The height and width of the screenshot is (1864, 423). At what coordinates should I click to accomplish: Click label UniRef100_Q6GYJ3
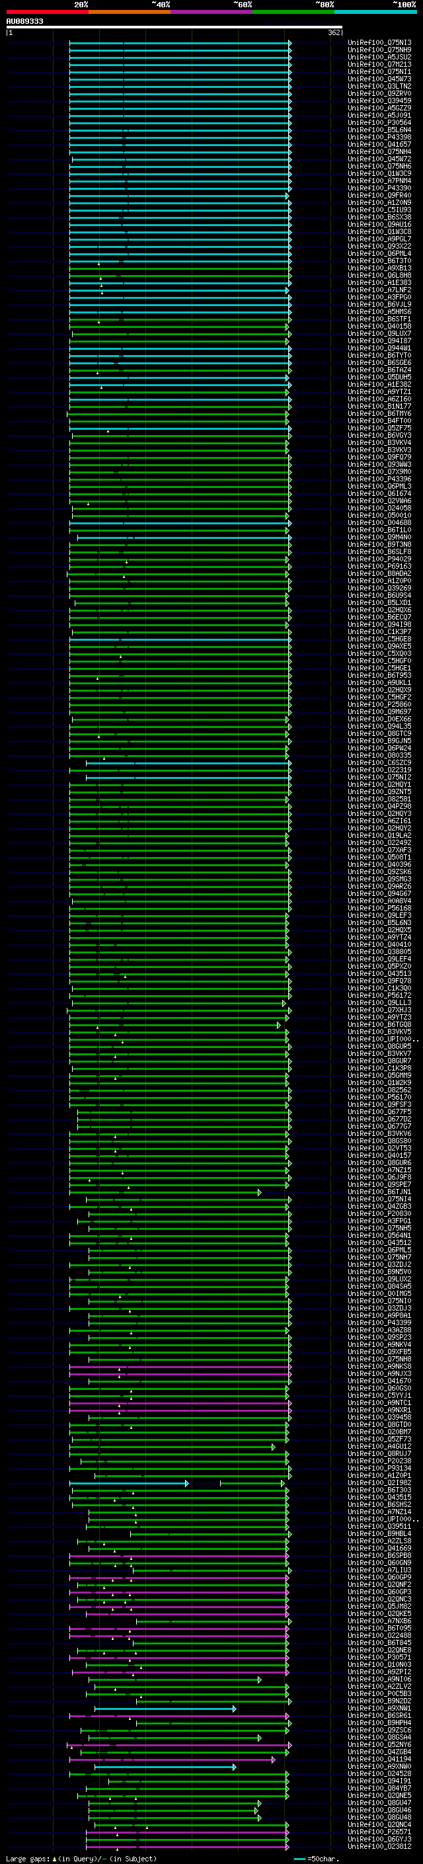(x=379, y=1839)
